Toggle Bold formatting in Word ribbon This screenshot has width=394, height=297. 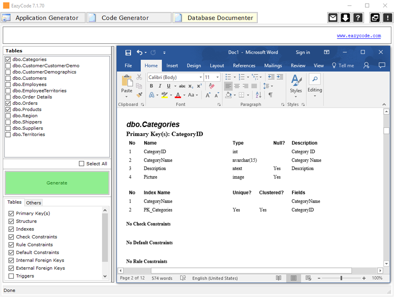click(x=152, y=86)
